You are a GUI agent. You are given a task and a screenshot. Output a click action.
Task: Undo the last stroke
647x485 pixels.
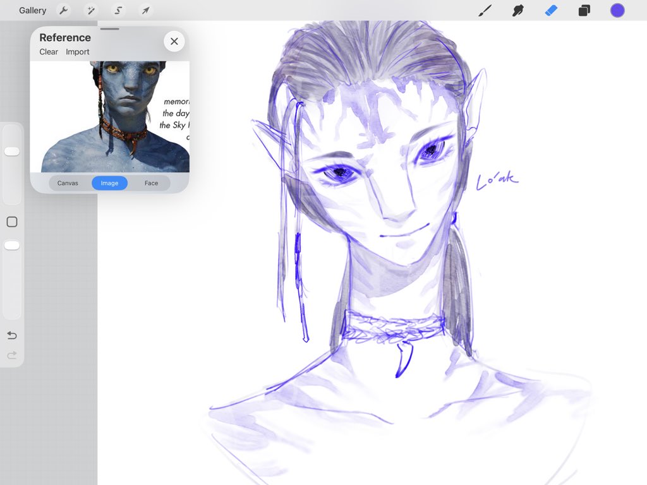[x=12, y=335]
